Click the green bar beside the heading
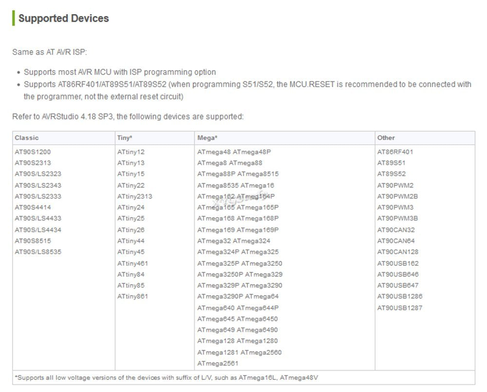 tap(14, 19)
